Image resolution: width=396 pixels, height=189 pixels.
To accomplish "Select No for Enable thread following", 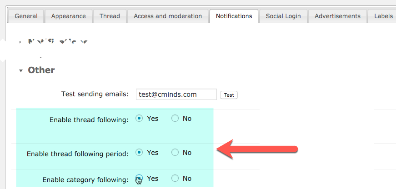I will coord(175,118).
